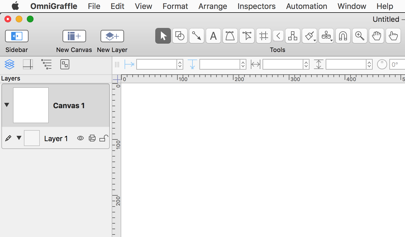Screen dimensions: 405x237
Task: Select the Shape tool
Action: 180,36
